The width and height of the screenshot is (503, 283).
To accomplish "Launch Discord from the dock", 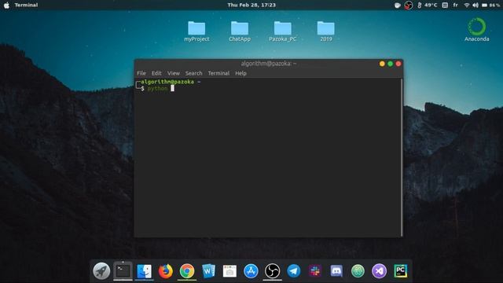I will point(336,271).
